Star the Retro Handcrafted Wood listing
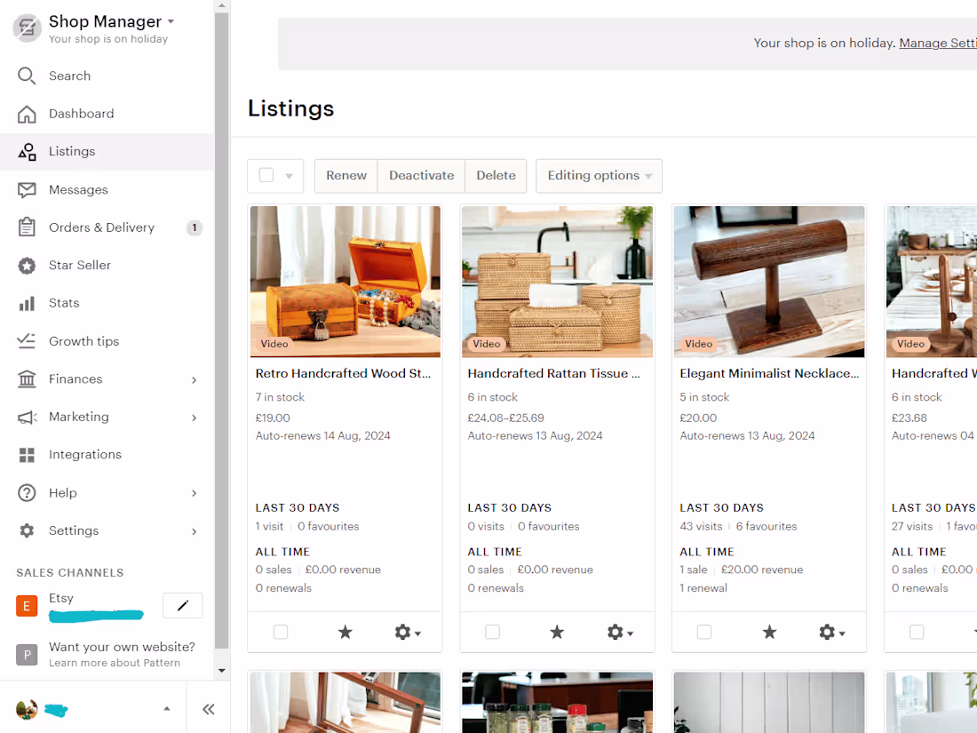Screen dimensions: 977x733 [345, 632]
